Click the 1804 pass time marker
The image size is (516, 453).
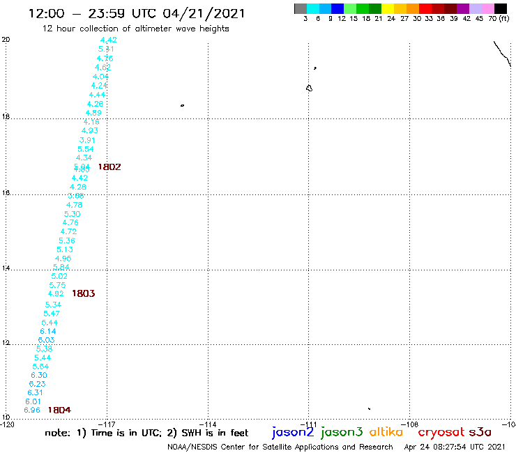[59, 410]
